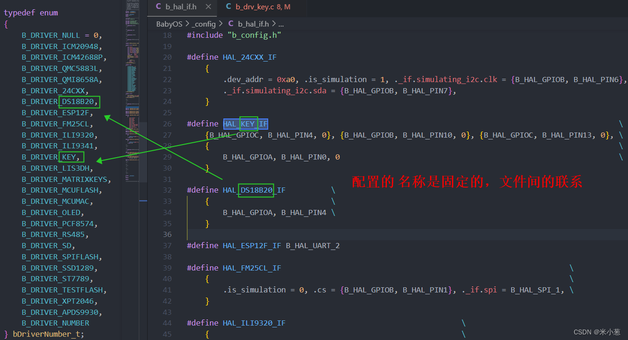Click B_DRIVER_24CXX enum entry
This screenshot has height=340, width=628.
click(x=54, y=90)
